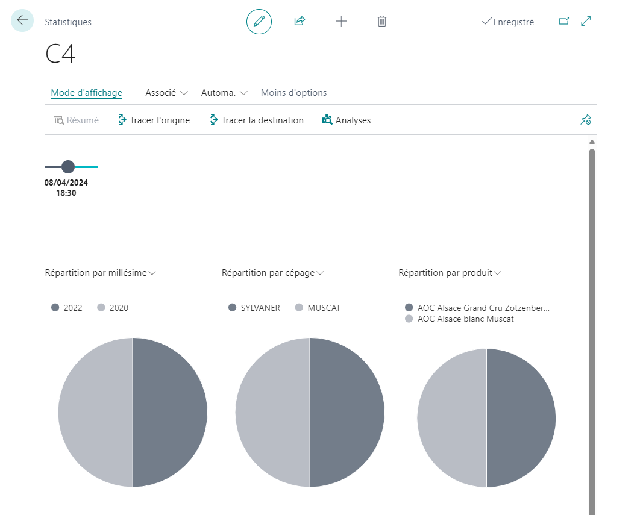This screenshot has height=515, width=640.
Task: Expand the Associé dropdown menu
Action: [166, 93]
